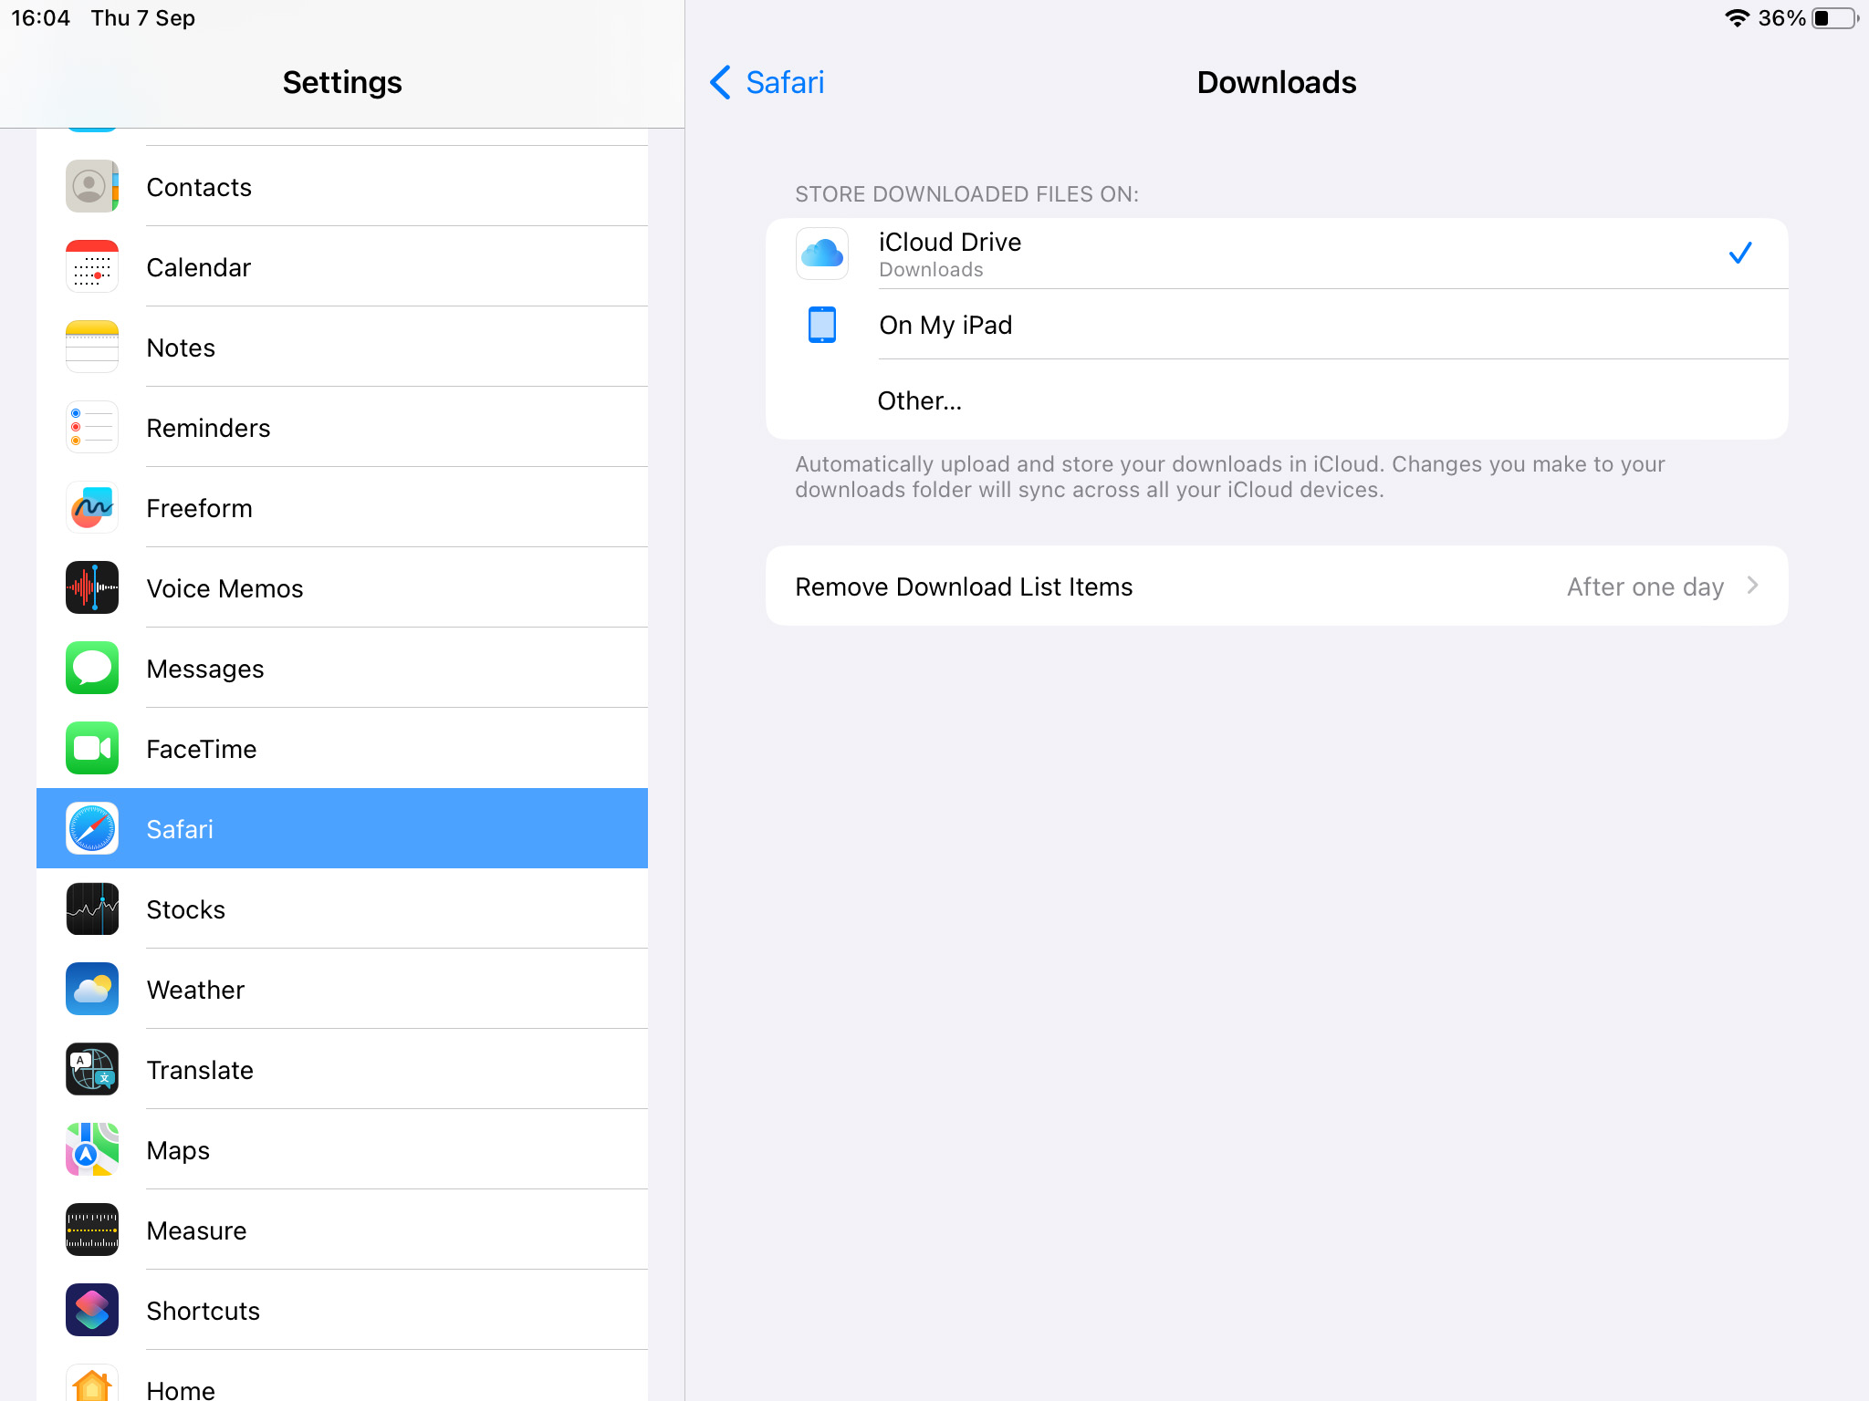Viewport: 1869px width, 1401px height.
Task: Tap the Measure app icon
Action: [92, 1230]
